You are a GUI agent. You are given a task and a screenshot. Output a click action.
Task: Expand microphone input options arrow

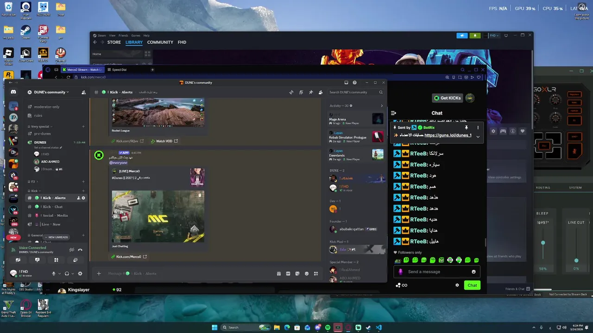tap(59, 274)
